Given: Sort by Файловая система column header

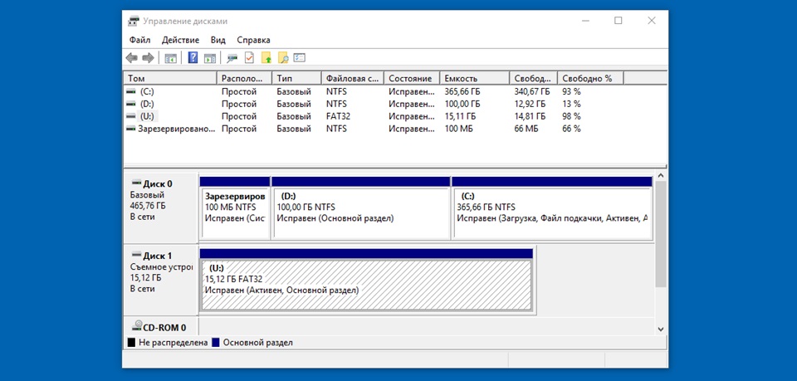Looking at the screenshot, I should click(x=352, y=78).
